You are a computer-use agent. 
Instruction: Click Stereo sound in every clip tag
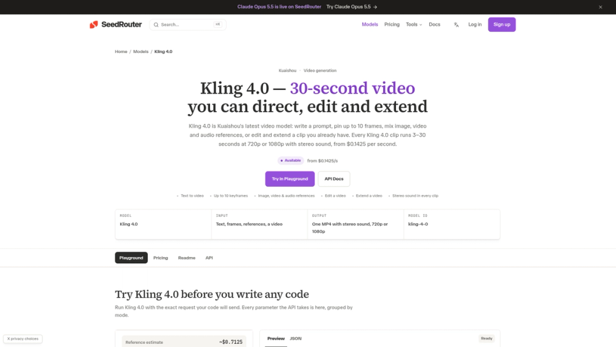(x=415, y=196)
